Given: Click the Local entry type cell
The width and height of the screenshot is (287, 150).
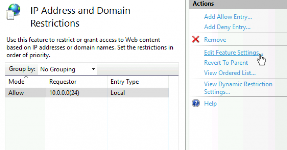Looking at the screenshot, I should (x=118, y=93).
